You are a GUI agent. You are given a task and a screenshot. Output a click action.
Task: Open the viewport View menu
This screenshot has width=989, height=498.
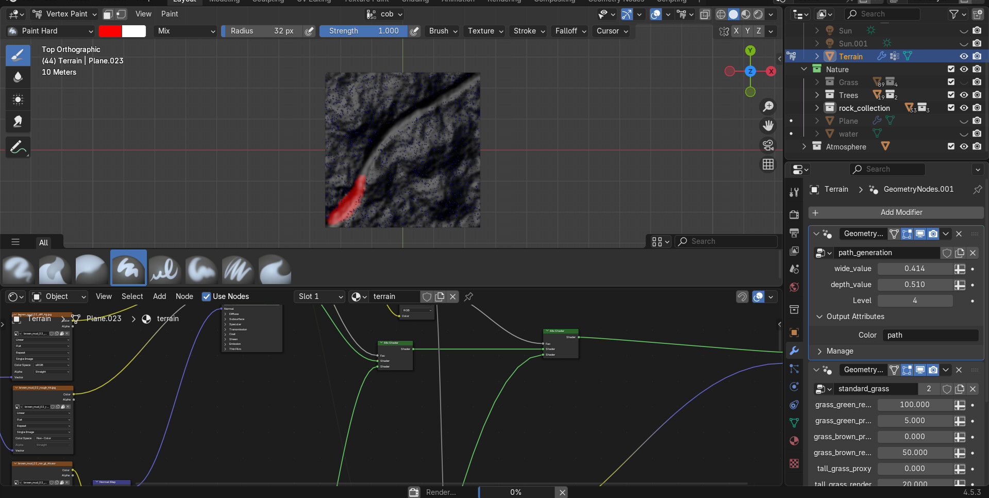(x=143, y=14)
